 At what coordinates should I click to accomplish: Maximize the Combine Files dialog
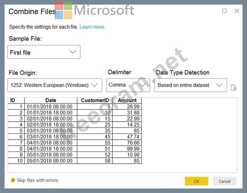point(224,11)
